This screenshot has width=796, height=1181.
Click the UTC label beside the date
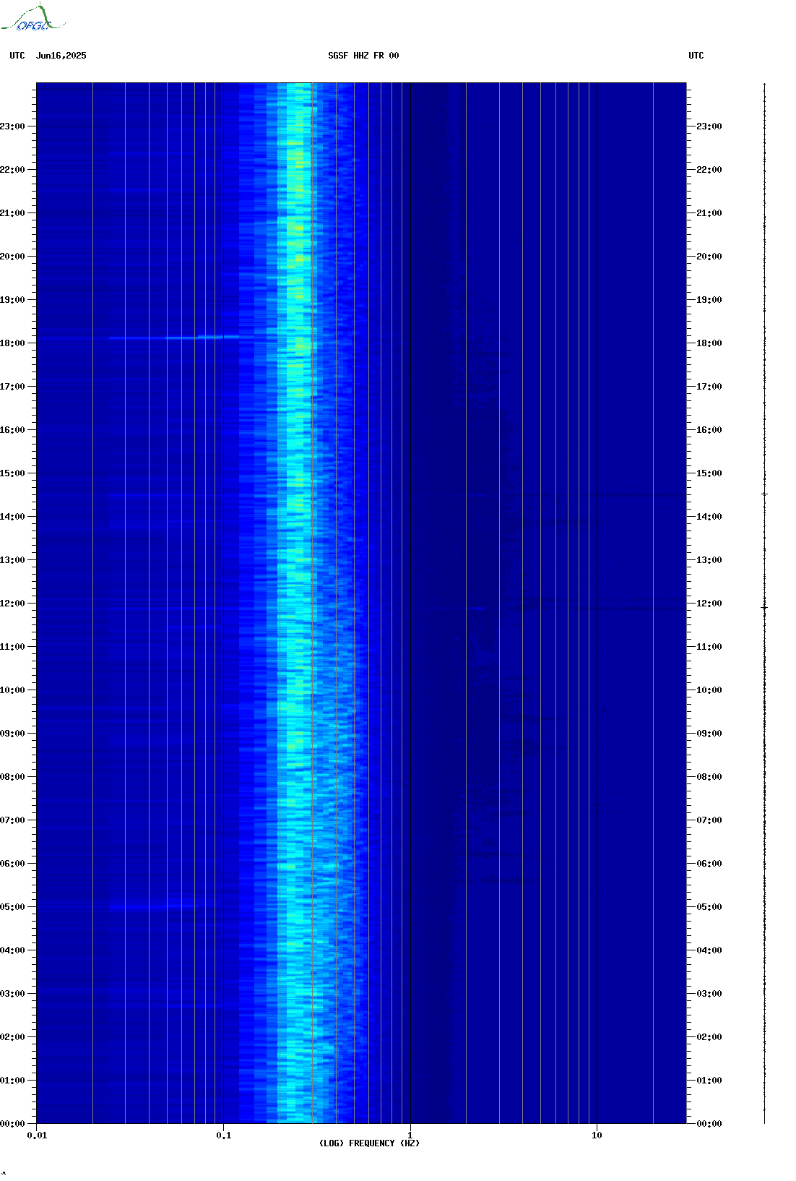(17, 56)
